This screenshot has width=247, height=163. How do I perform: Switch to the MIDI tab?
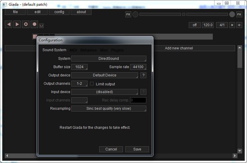(73, 50)
